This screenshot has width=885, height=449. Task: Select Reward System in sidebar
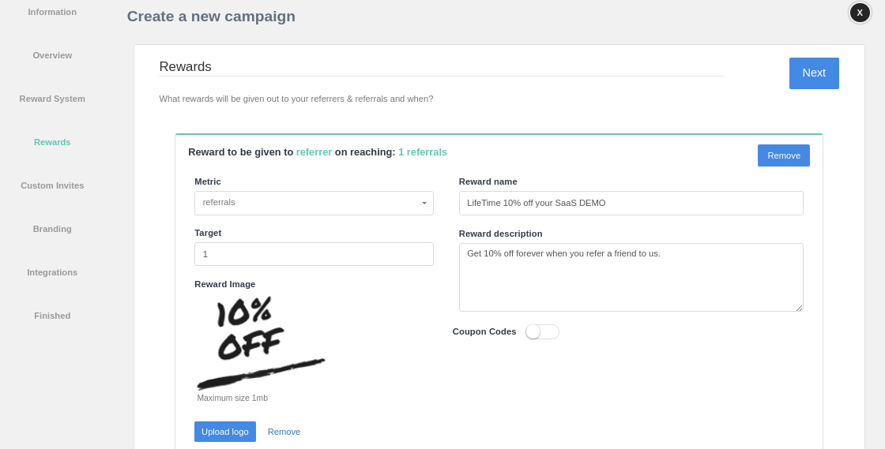click(x=52, y=99)
